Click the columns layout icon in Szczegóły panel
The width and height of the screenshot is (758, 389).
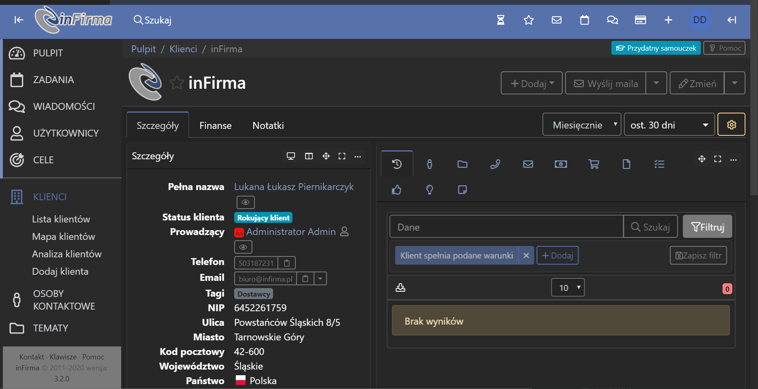pyautogui.click(x=309, y=156)
